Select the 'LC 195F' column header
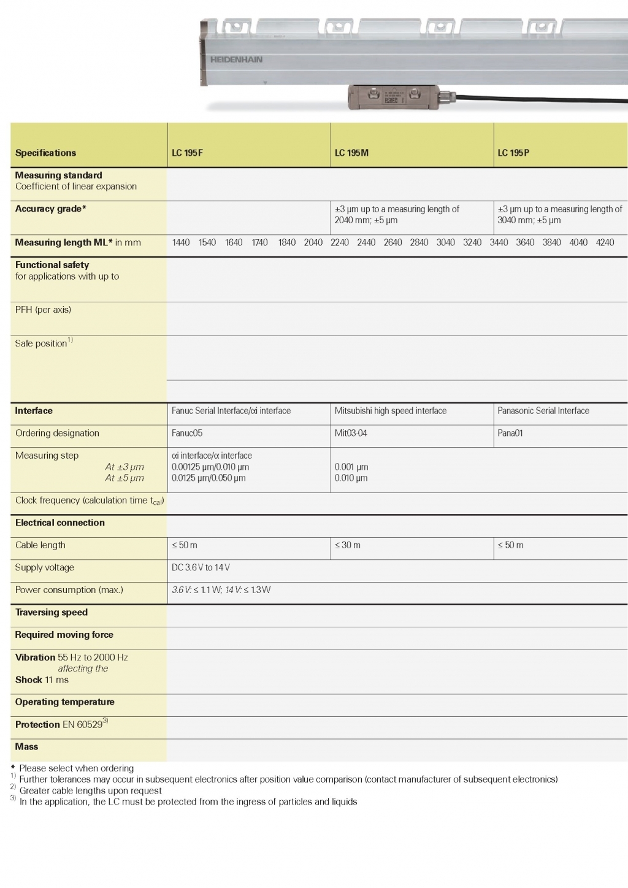The height and width of the screenshot is (888, 628). pyautogui.click(x=187, y=153)
